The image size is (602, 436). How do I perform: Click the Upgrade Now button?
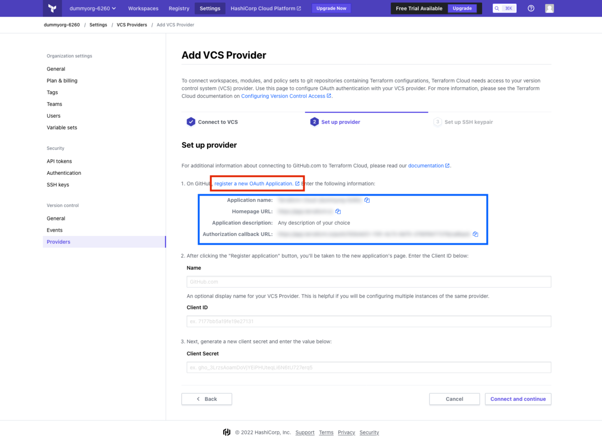point(331,9)
